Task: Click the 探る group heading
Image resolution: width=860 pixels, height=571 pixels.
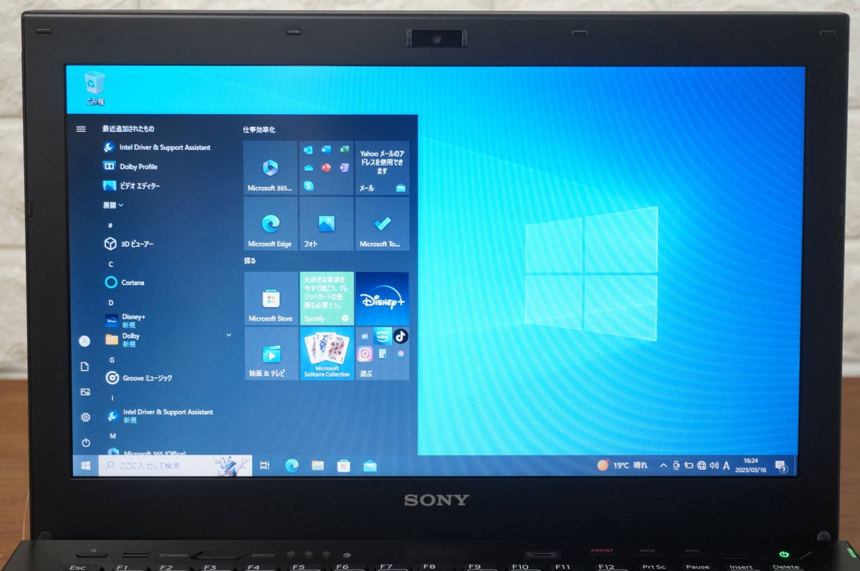Action: [x=250, y=260]
